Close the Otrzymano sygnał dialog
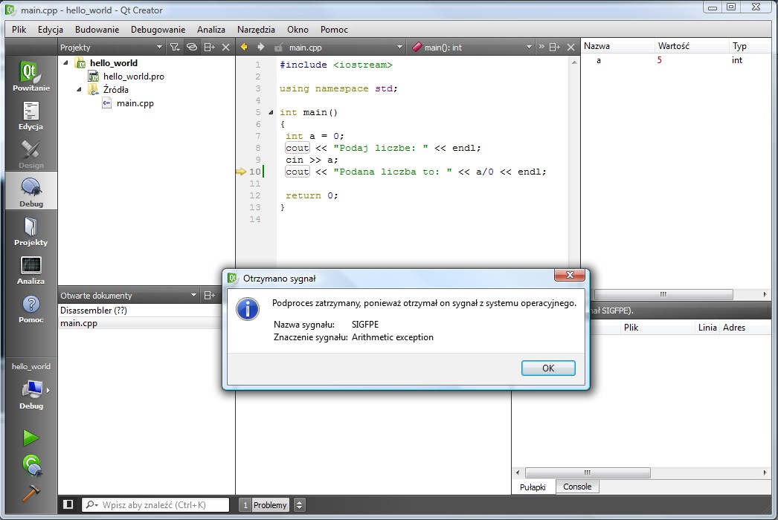Image resolution: width=778 pixels, height=520 pixels. 570,275
